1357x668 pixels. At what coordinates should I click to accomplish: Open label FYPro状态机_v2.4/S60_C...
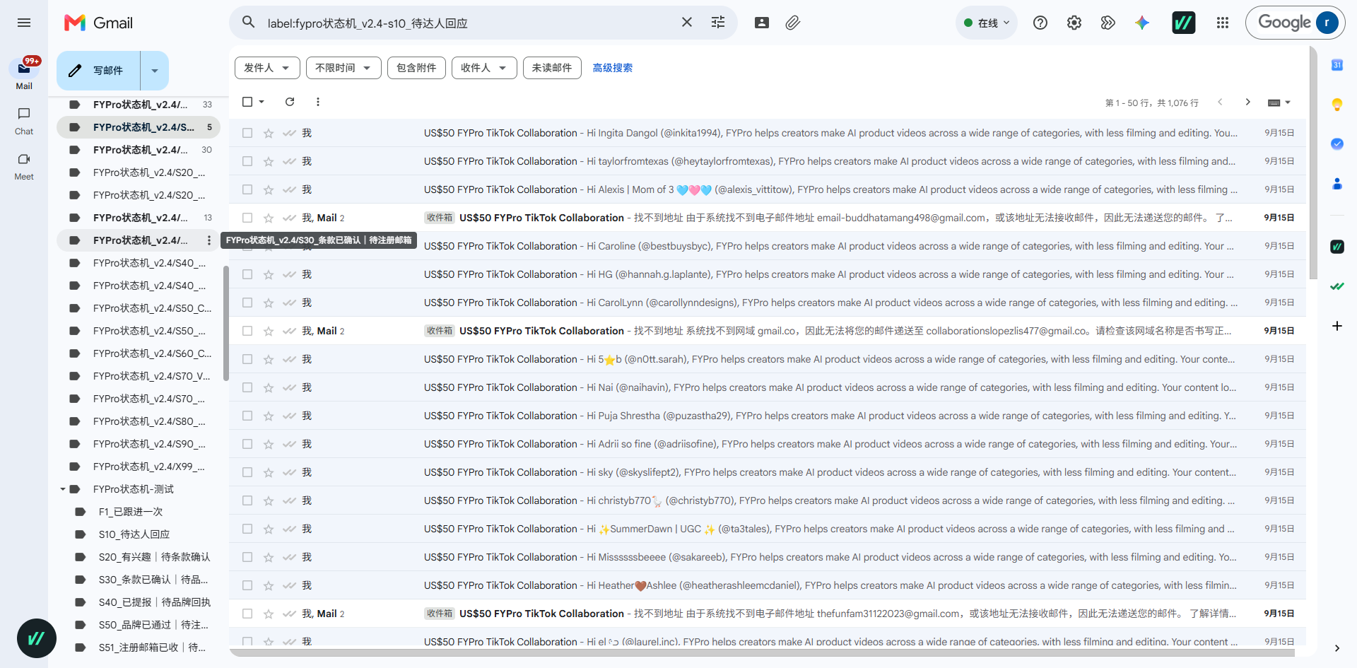tap(139, 353)
